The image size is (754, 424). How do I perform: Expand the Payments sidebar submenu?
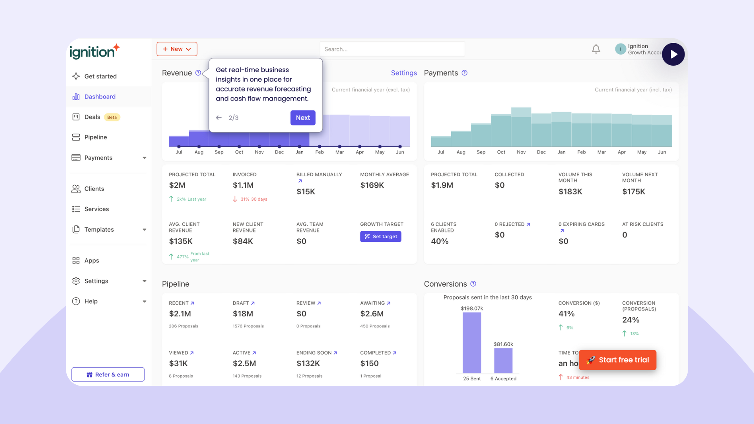coord(144,158)
